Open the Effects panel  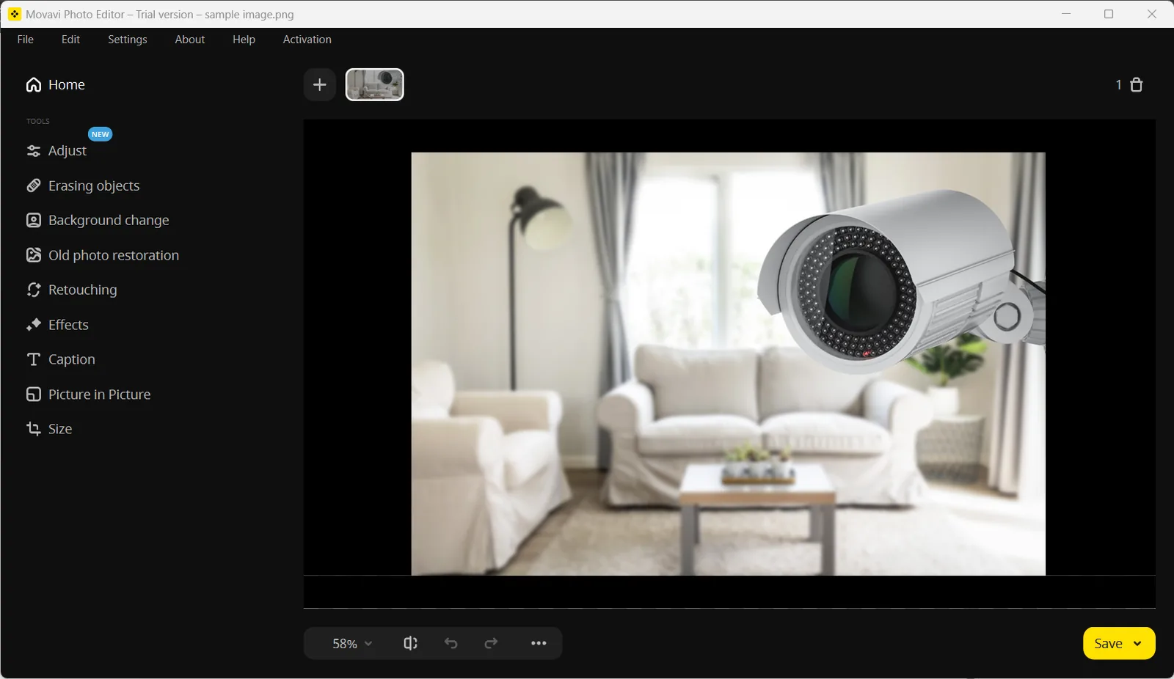(x=57, y=325)
